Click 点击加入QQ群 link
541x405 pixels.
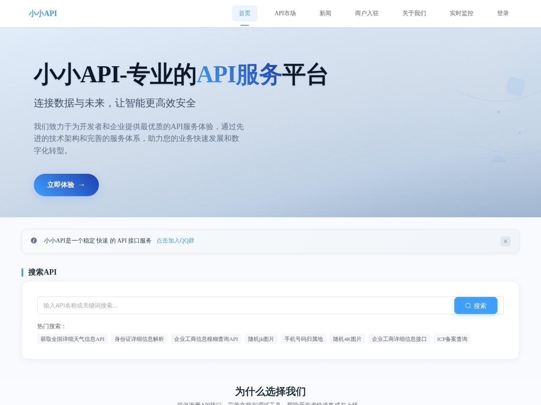[x=175, y=241]
